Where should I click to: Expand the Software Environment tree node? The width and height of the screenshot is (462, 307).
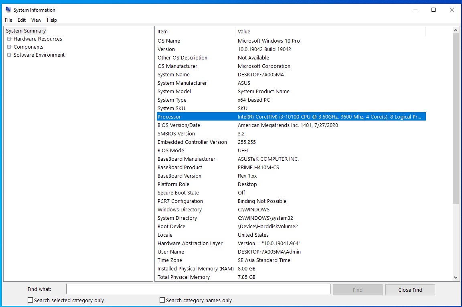9,55
